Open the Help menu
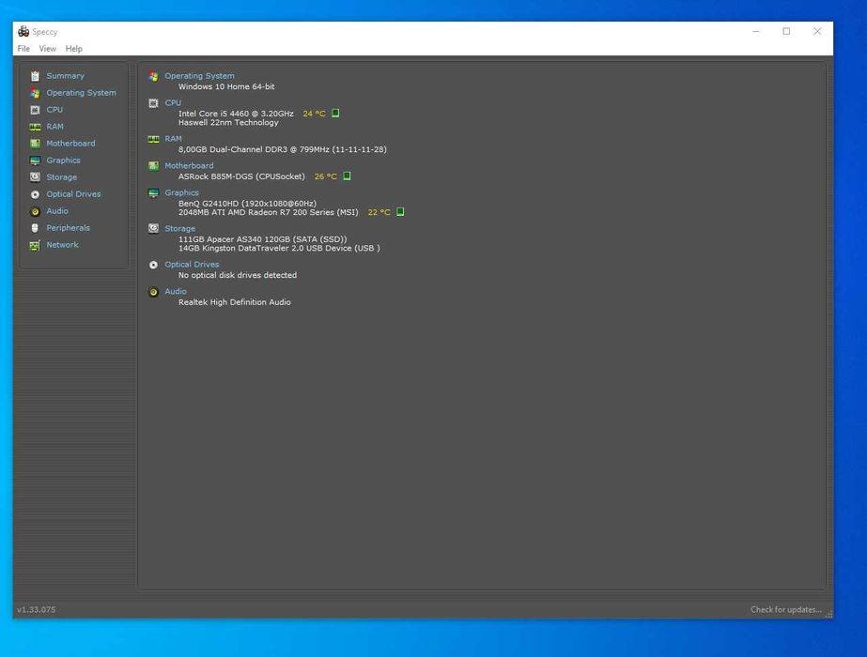The image size is (867, 657). point(73,49)
